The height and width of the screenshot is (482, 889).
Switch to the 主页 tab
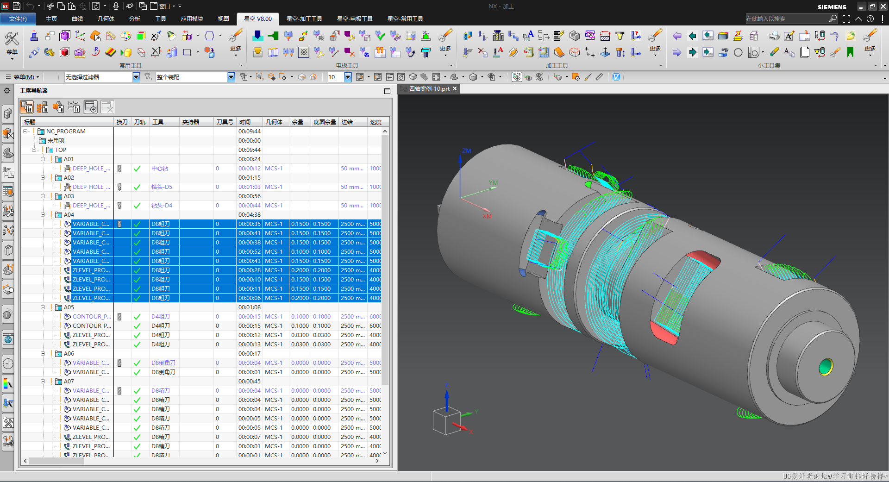coord(51,19)
